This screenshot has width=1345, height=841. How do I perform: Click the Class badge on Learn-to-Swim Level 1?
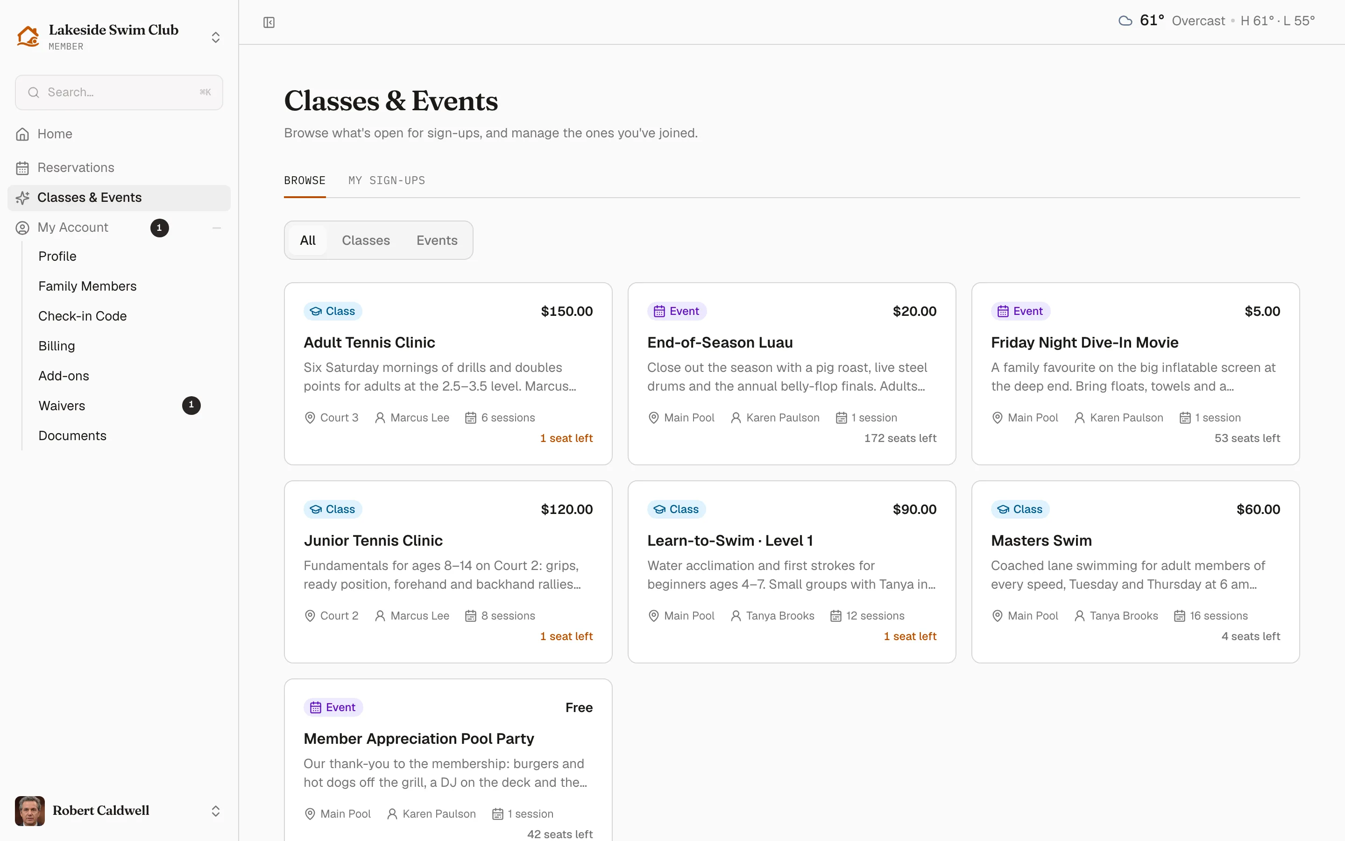pos(676,509)
